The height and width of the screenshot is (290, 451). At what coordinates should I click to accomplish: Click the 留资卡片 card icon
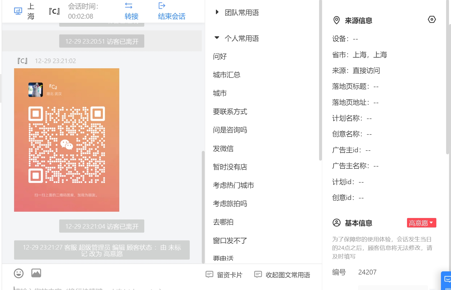[x=209, y=275]
